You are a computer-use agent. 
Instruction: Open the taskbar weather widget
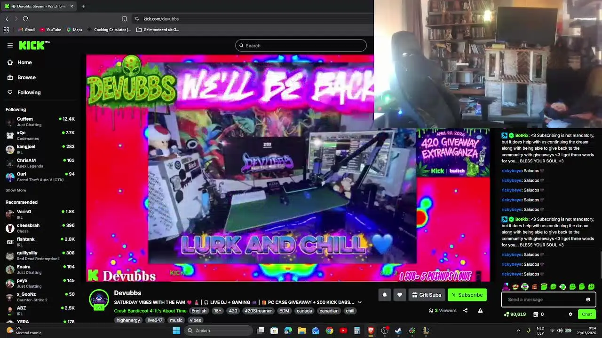[24, 330]
